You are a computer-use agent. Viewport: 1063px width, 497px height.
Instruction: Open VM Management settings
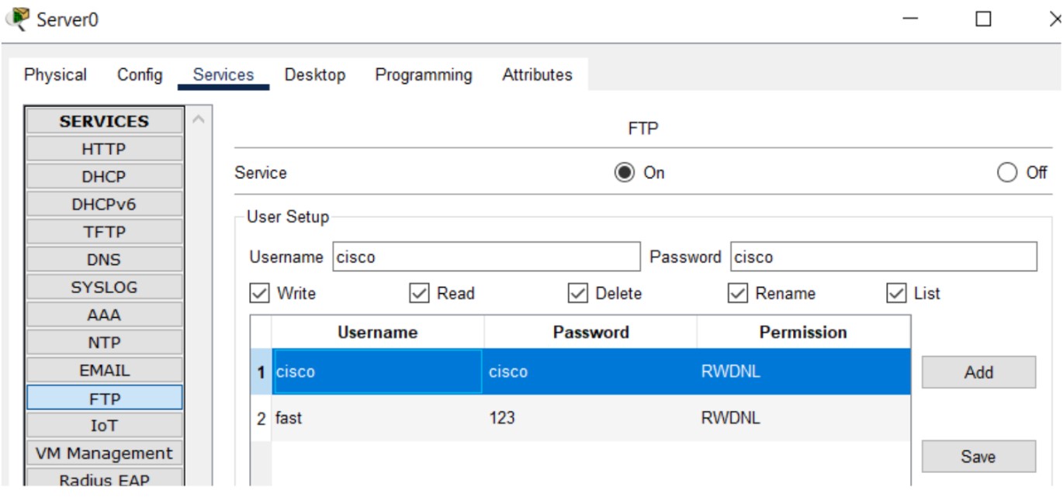tap(103, 453)
